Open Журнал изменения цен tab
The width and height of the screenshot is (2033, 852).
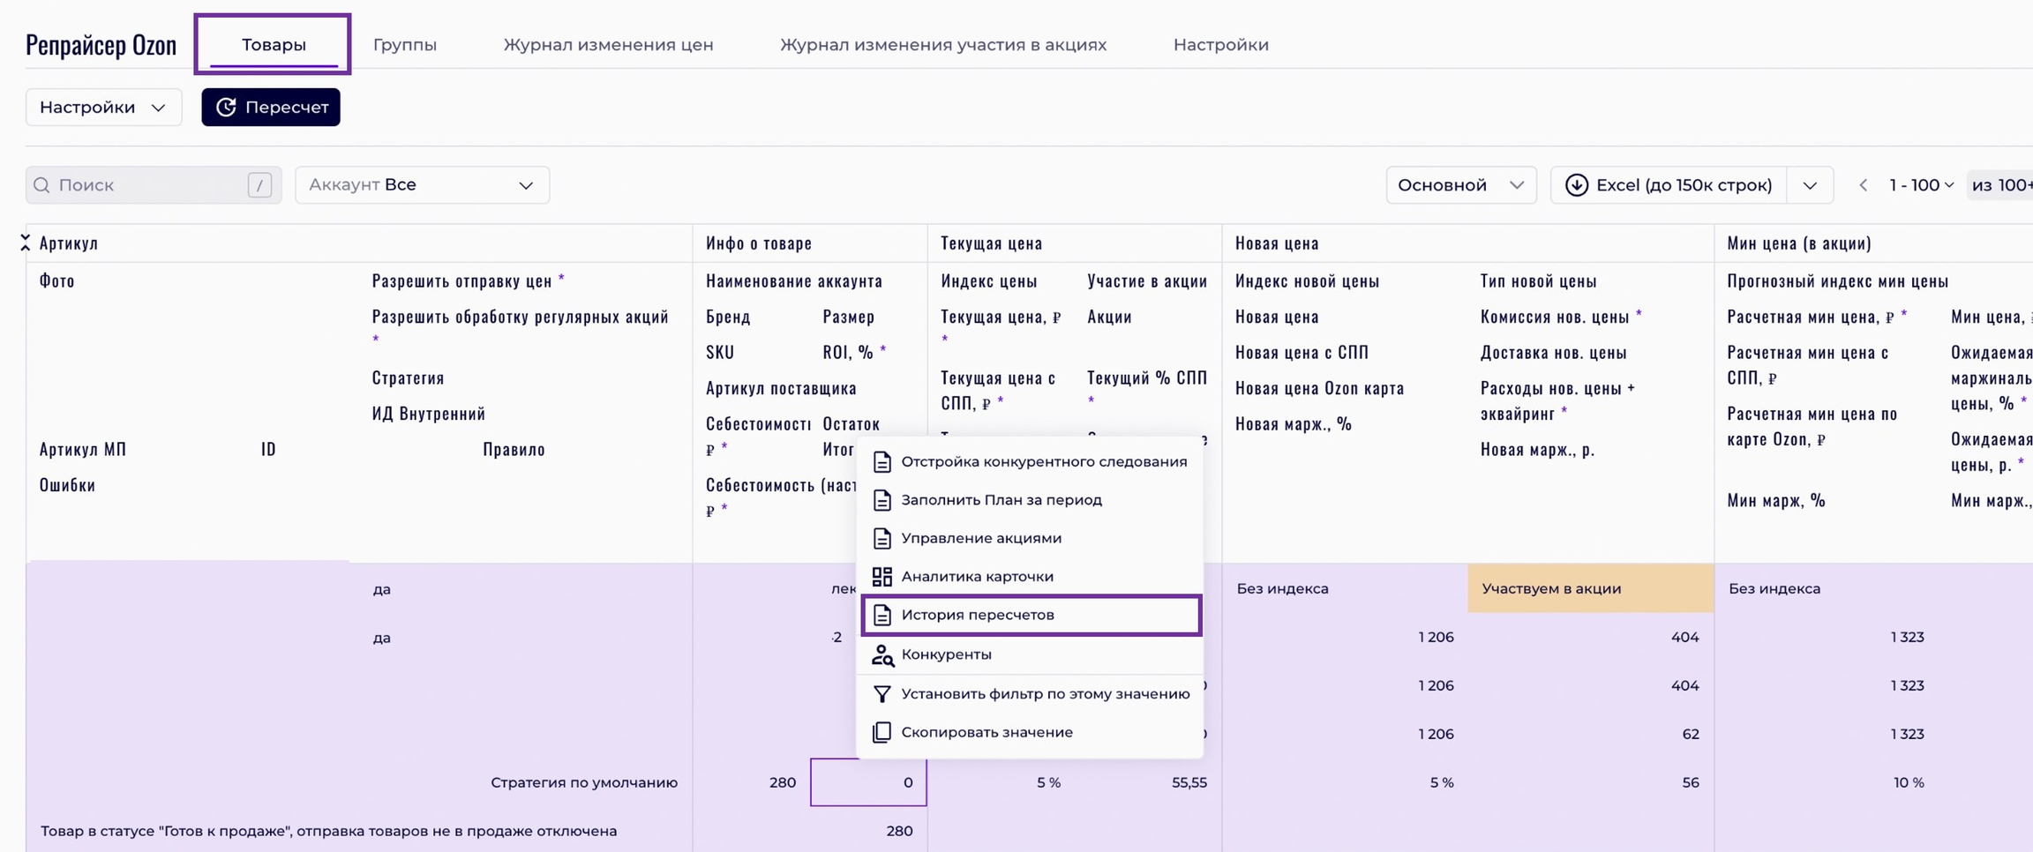pos(608,45)
